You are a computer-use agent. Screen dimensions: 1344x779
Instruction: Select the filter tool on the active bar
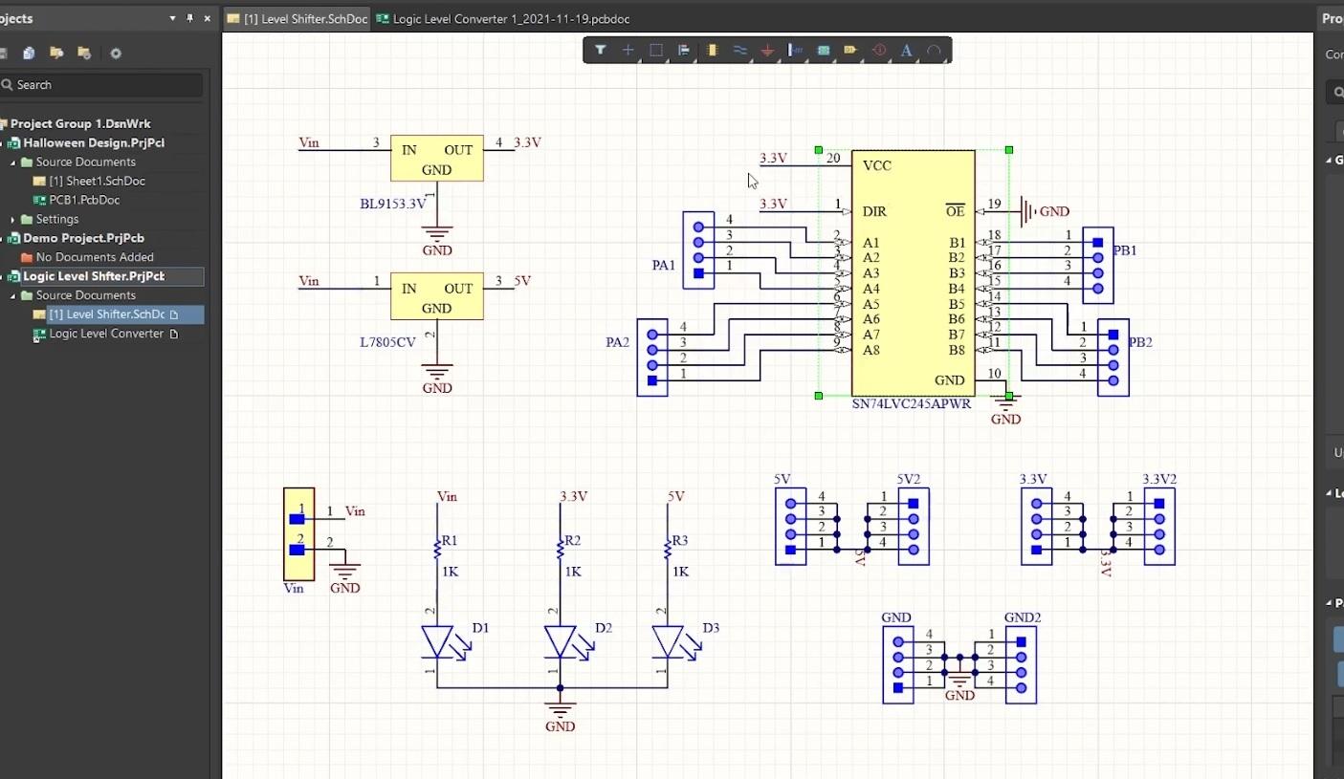pyautogui.click(x=601, y=50)
